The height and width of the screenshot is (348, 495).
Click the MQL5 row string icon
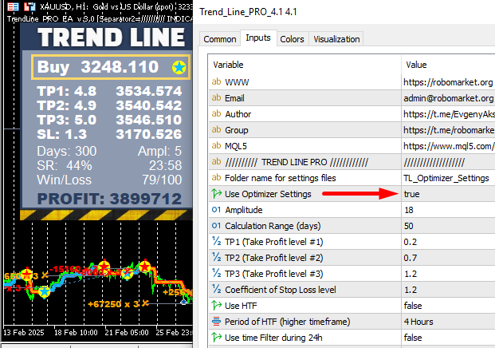[216, 146]
